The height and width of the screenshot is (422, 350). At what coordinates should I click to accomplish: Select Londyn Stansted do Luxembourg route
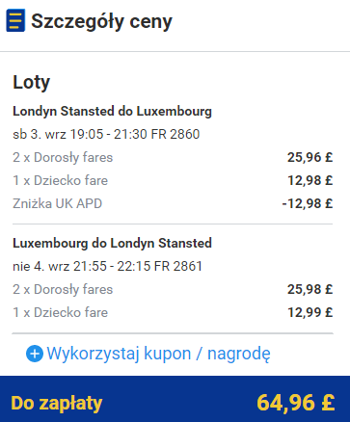point(112,111)
